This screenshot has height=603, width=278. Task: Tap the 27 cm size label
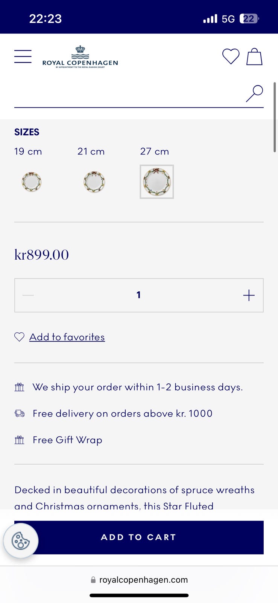155,152
